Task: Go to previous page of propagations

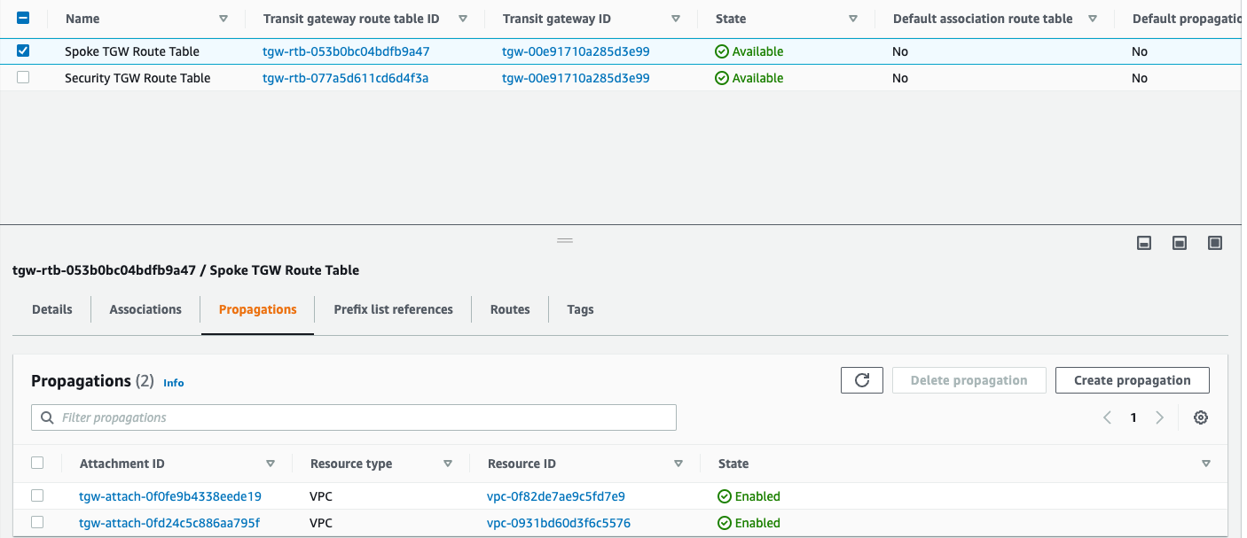Action: (x=1107, y=417)
